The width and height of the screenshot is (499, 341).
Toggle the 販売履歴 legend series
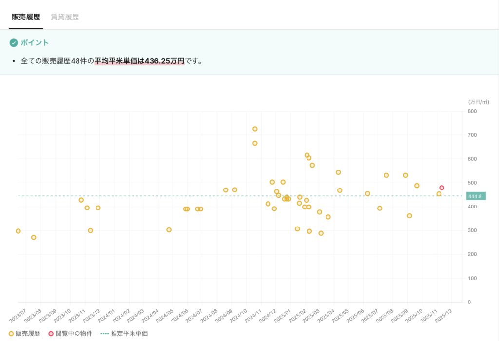coord(25,334)
